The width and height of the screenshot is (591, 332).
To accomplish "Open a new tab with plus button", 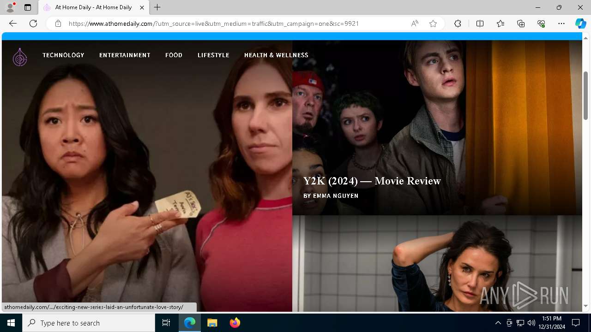I will (157, 7).
